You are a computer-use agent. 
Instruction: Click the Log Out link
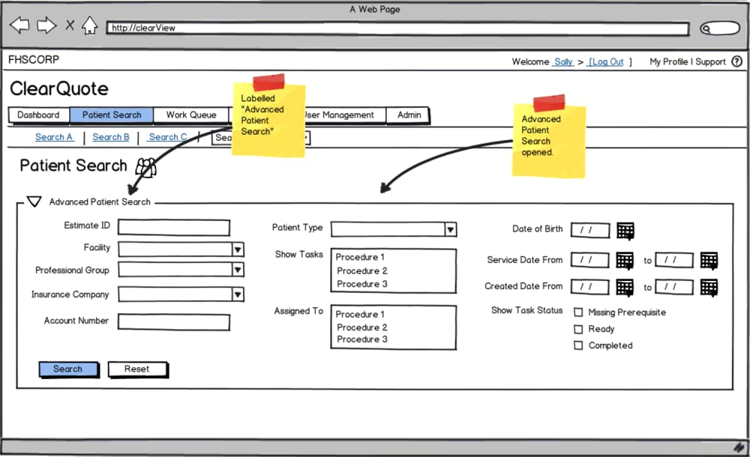(x=606, y=61)
